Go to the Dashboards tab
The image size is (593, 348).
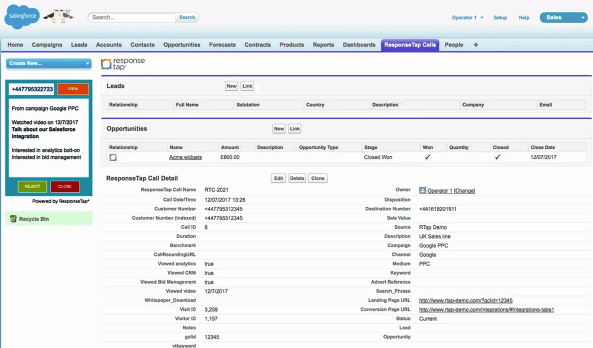click(x=359, y=45)
